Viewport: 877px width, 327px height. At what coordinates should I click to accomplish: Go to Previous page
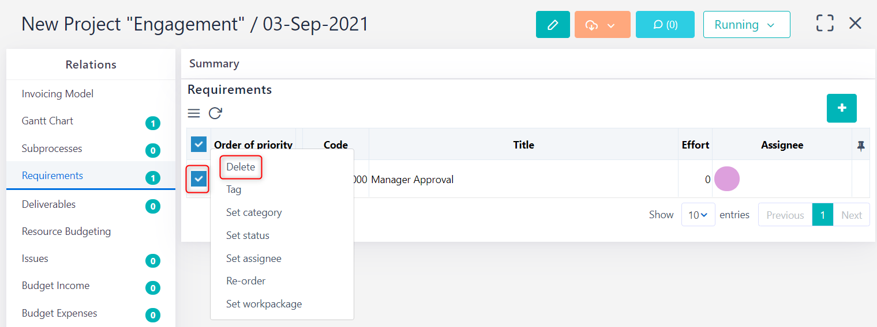(x=785, y=215)
